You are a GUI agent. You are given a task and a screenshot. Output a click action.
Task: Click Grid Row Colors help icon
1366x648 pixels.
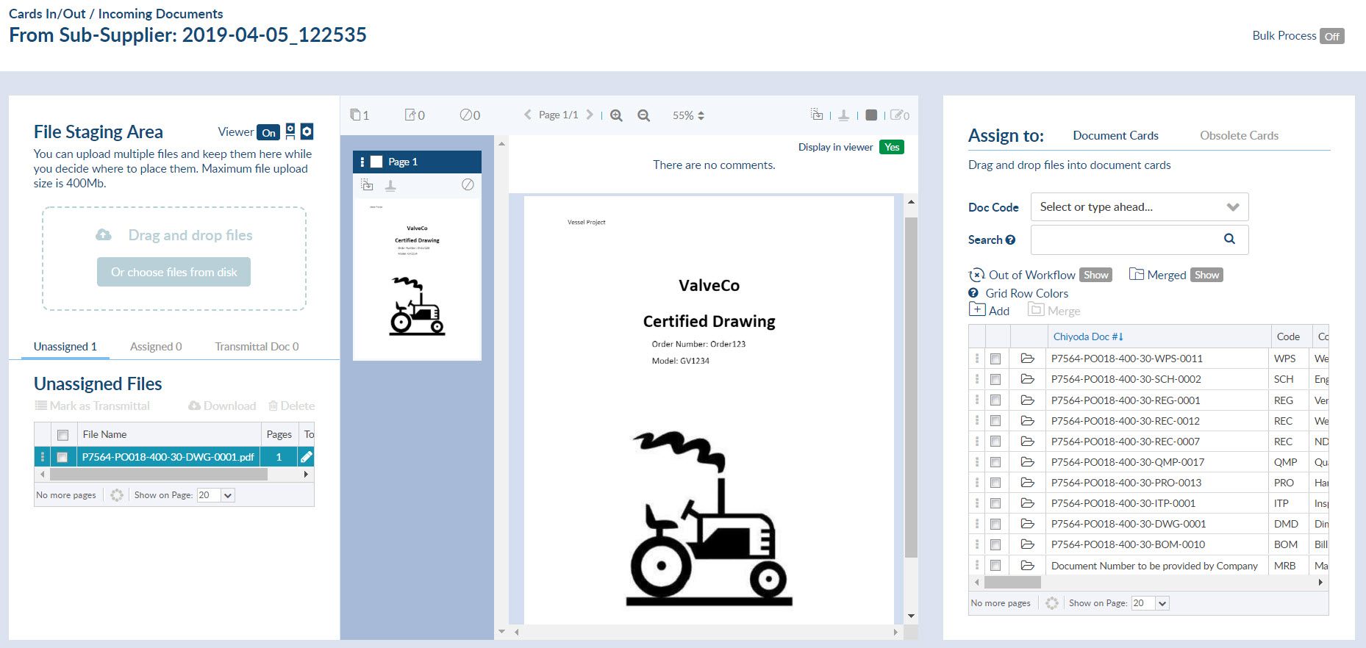tap(973, 292)
